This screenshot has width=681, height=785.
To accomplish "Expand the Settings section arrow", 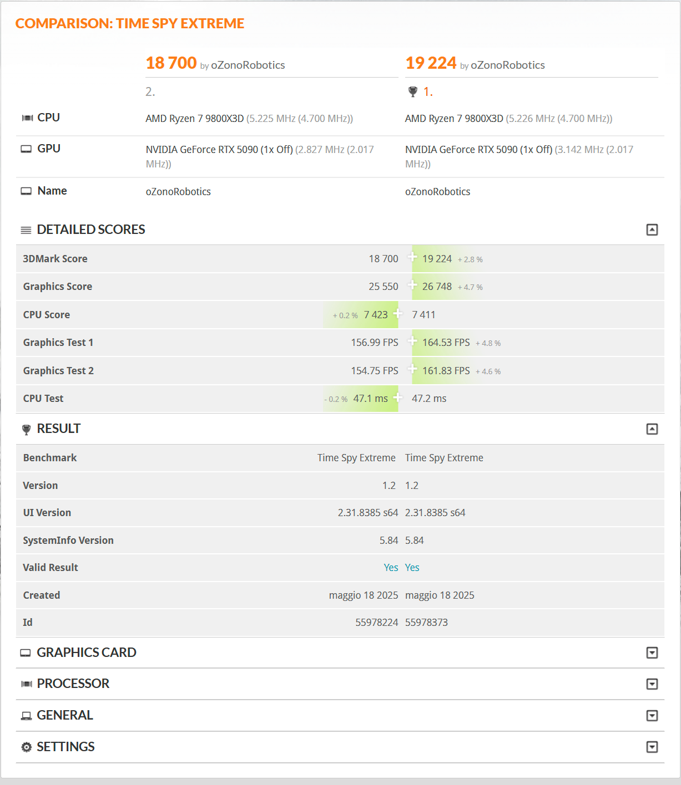I will click(x=652, y=747).
